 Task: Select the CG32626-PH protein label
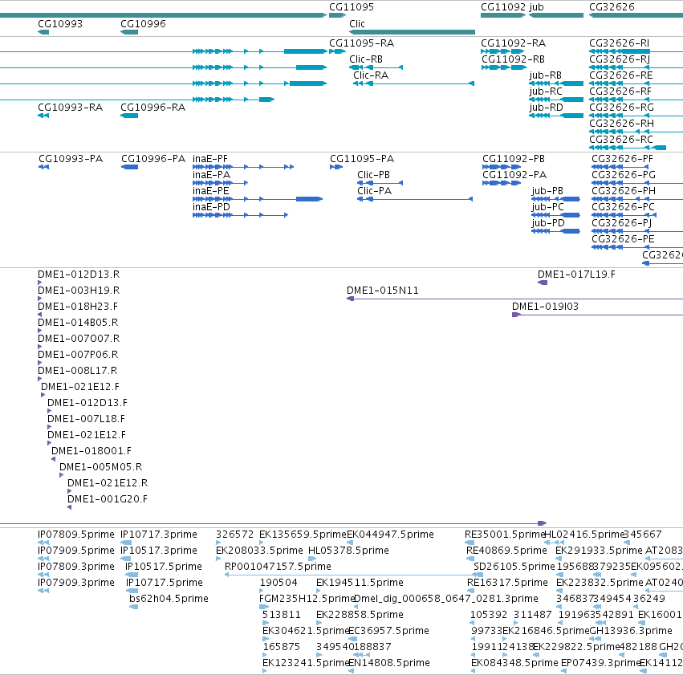624,191
